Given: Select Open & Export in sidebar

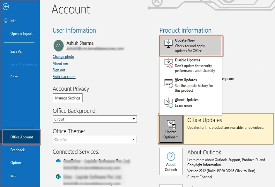Looking at the screenshot, I should tap(21, 33).
